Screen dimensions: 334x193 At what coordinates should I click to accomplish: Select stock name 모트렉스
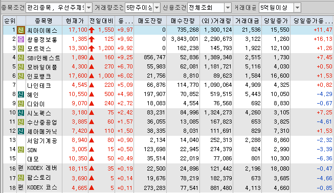coord(39,49)
